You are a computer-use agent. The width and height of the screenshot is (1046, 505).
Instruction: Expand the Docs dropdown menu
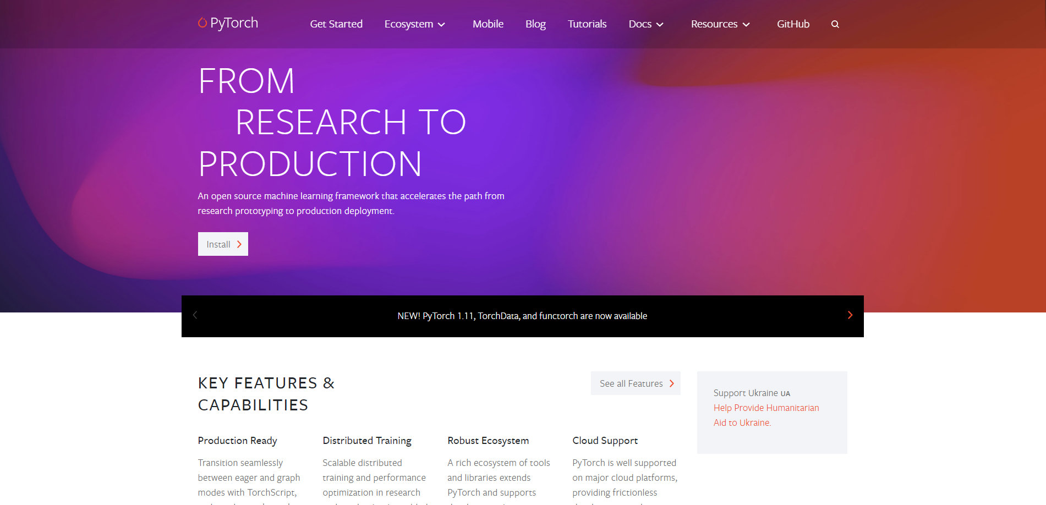tap(646, 24)
